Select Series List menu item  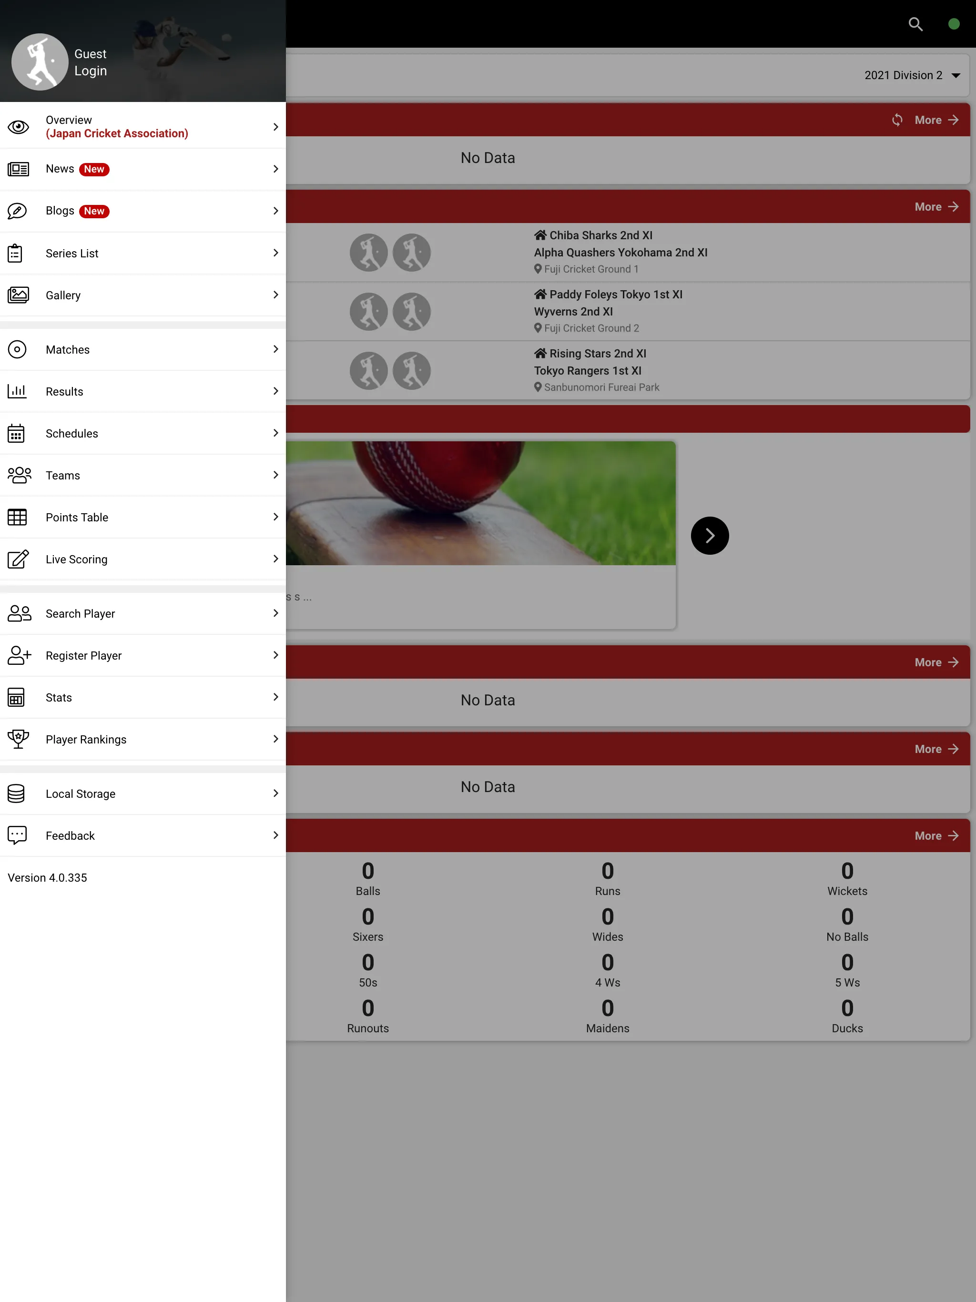point(142,253)
